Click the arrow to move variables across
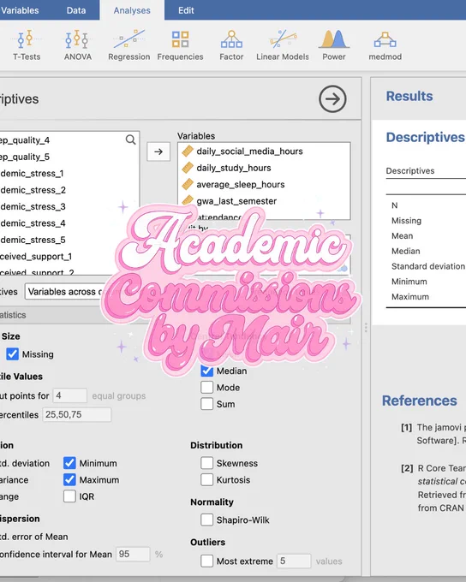Screen dimensions: 466x582 [158, 151]
